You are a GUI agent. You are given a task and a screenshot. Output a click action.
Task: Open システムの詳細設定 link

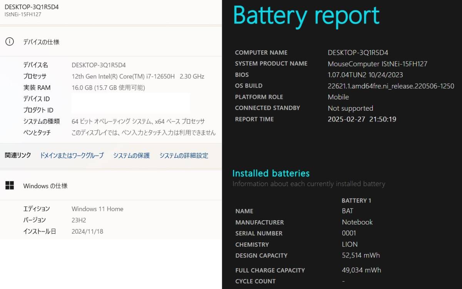pos(184,156)
